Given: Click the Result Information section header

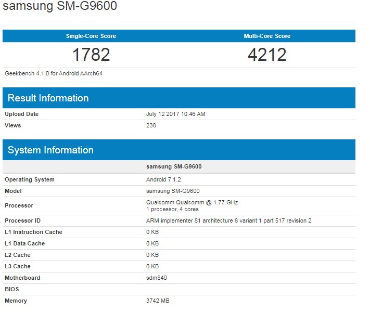Looking at the screenshot, I should point(179,98).
